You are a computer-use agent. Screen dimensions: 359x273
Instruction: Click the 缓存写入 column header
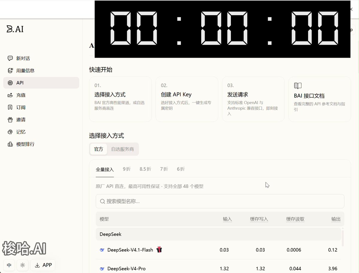click(x=259, y=219)
